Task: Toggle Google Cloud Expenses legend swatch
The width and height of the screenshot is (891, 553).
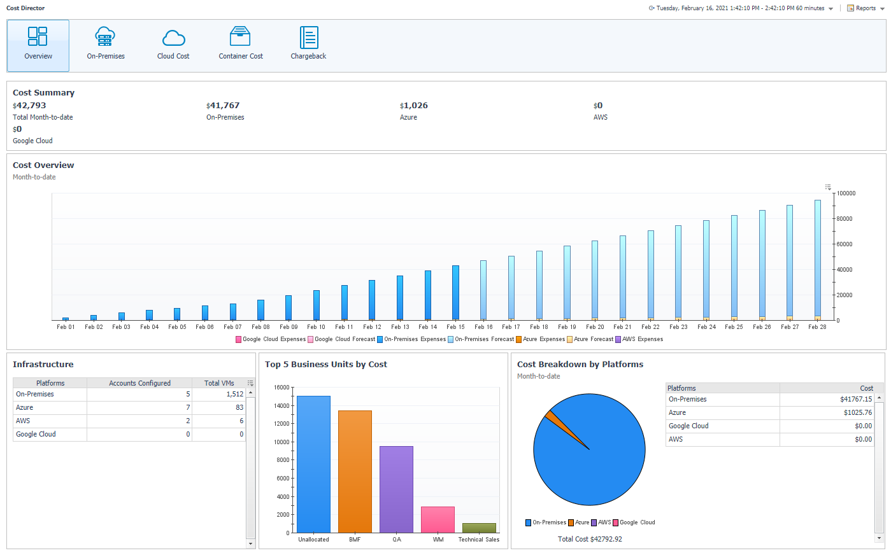Action: (x=239, y=339)
